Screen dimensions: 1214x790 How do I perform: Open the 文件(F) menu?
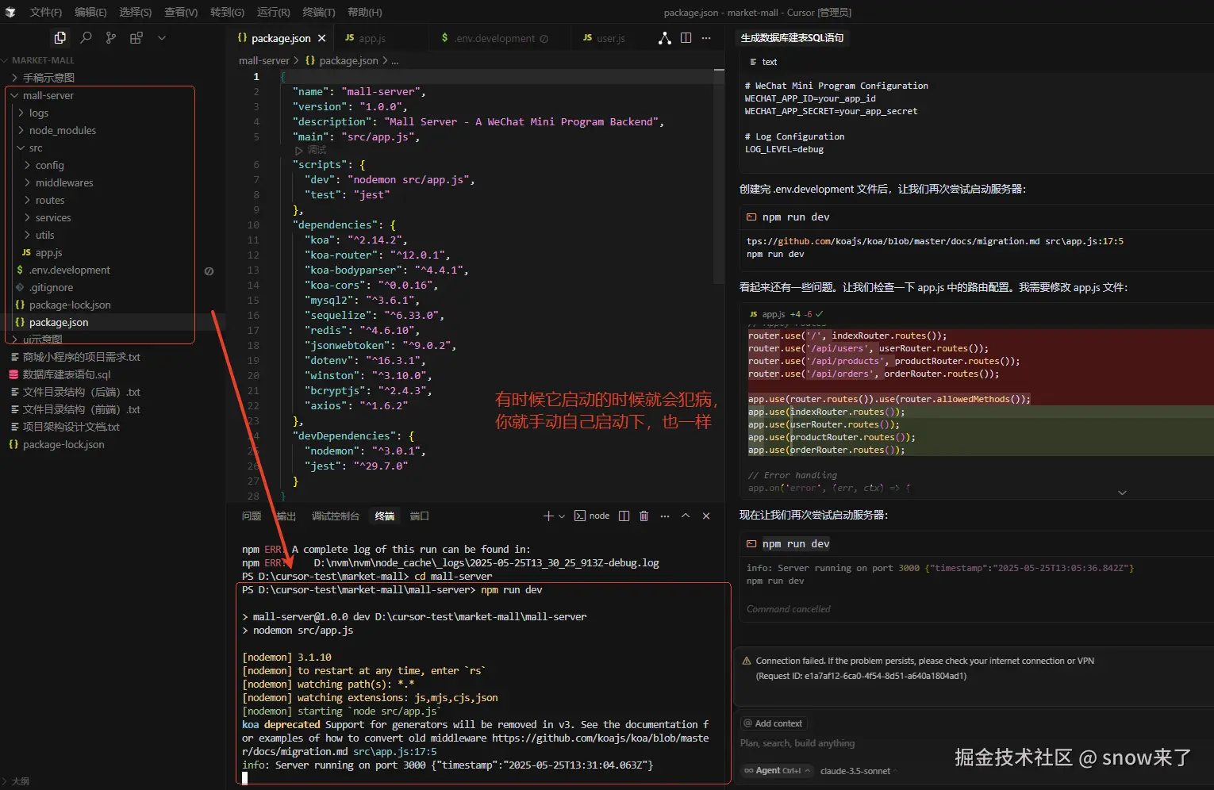46,12
